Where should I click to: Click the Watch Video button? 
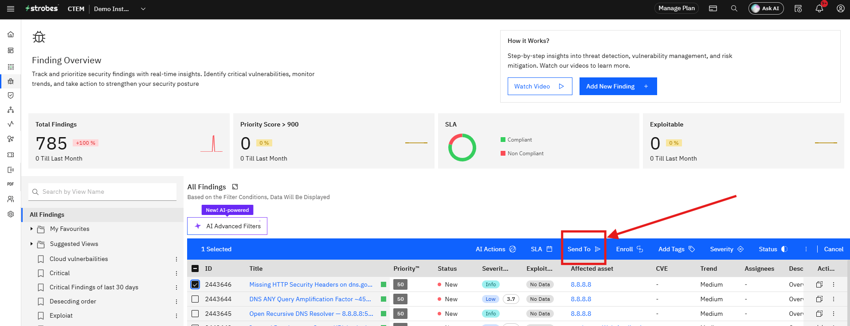tap(540, 86)
